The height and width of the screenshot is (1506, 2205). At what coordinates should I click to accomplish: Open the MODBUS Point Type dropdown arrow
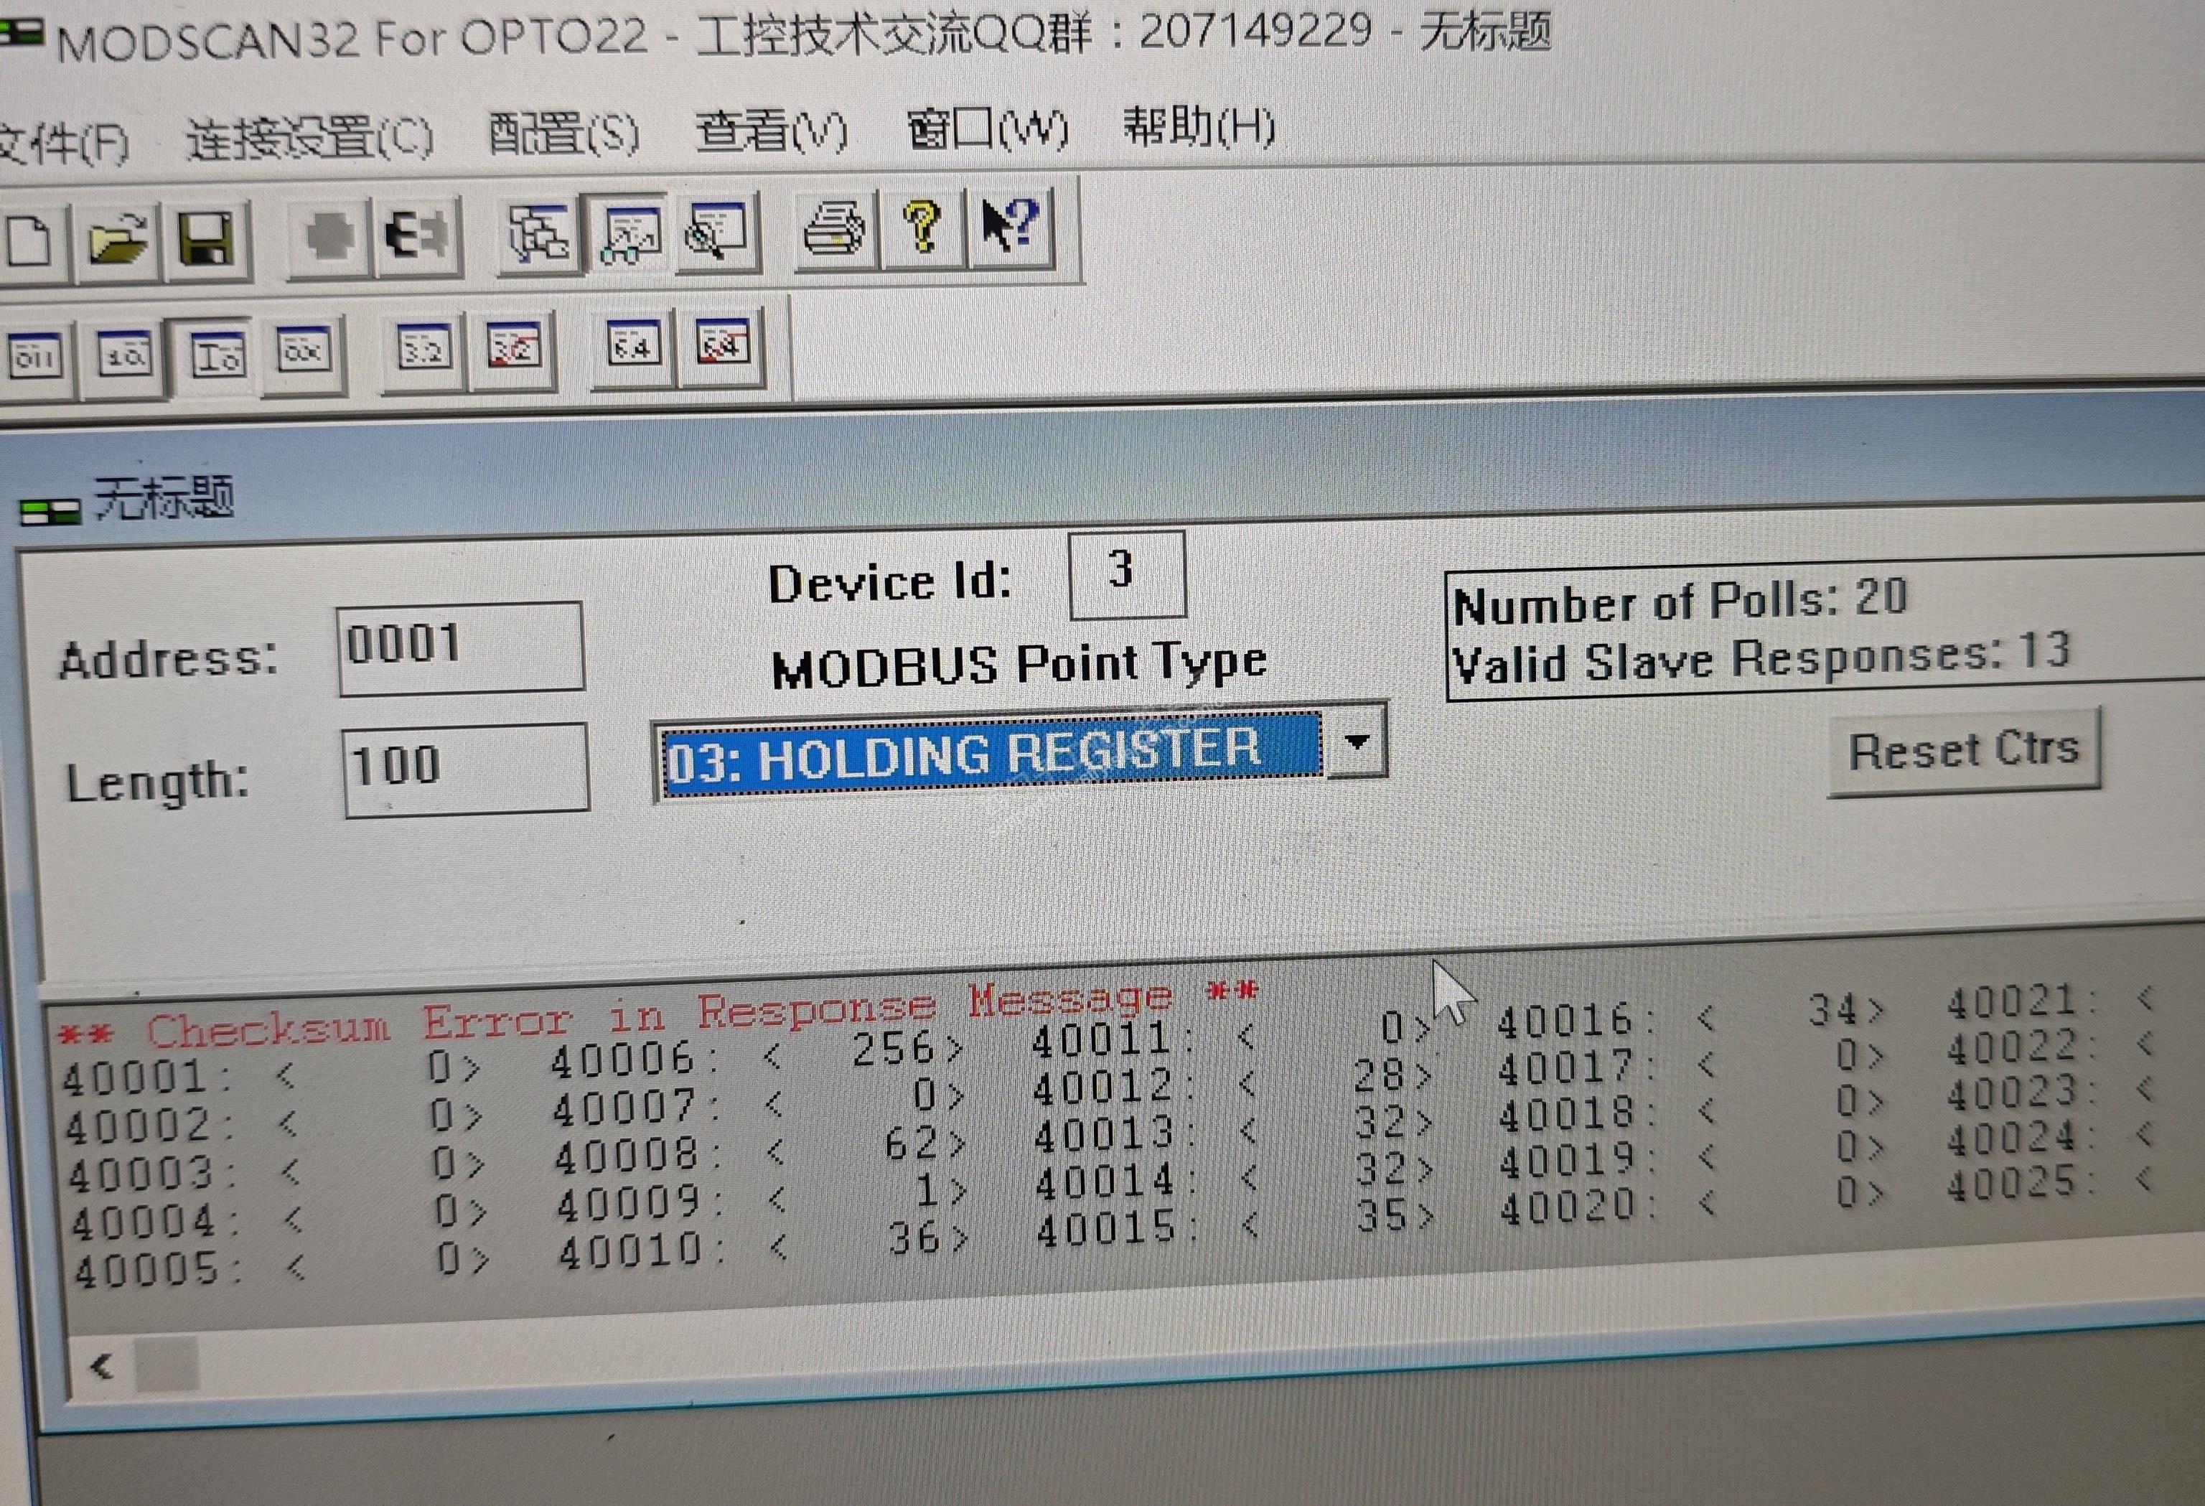coord(1357,741)
